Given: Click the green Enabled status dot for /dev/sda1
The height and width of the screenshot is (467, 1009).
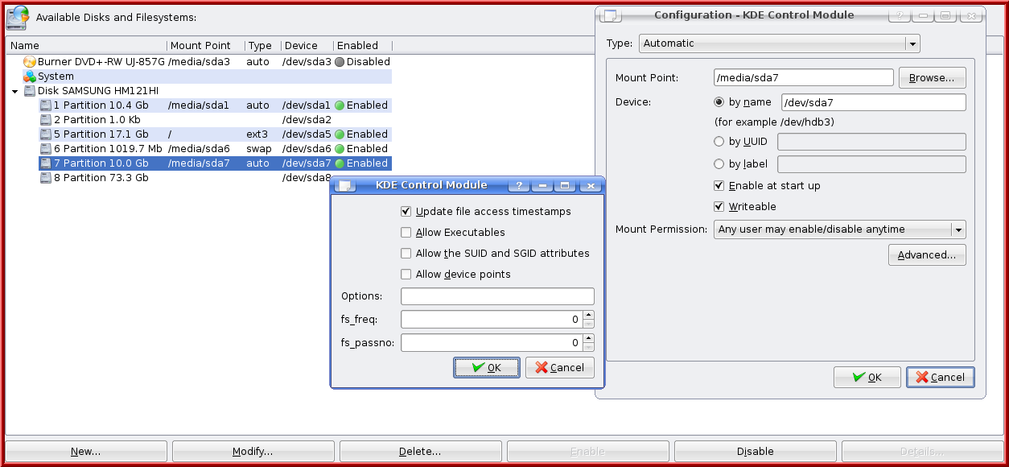Looking at the screenshot, I should pyautogui.click(x=340, y=105).
